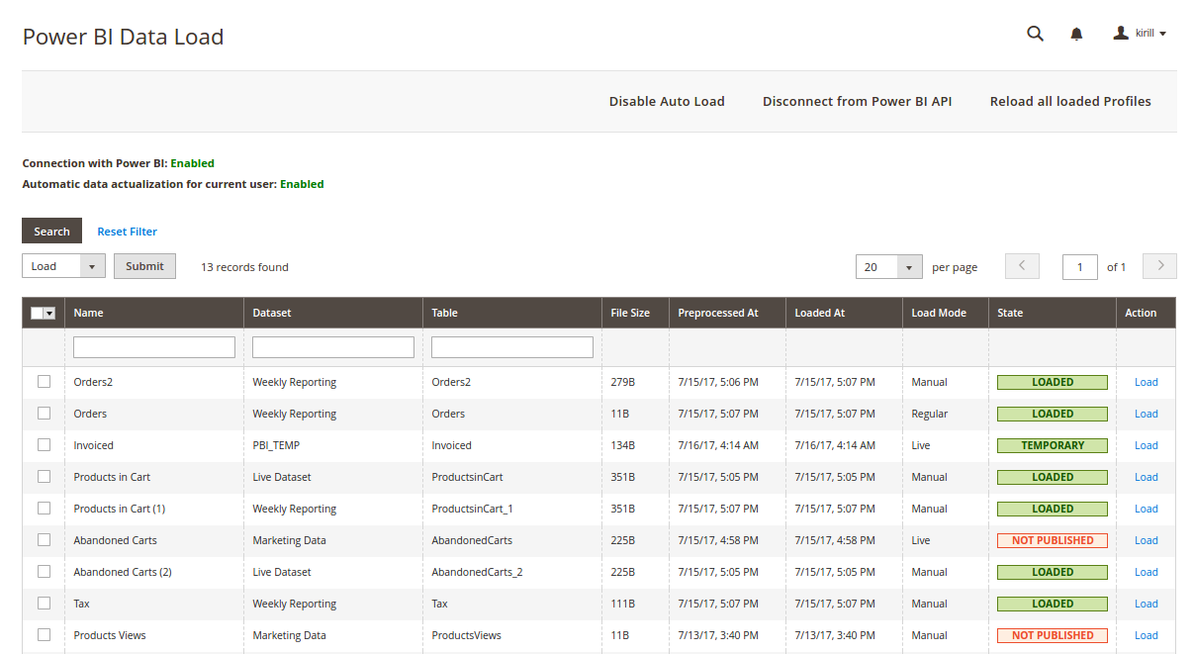Click Disable Auto Load
Viewport: 1194px width, 654px height.
click(x=667, y=102)
